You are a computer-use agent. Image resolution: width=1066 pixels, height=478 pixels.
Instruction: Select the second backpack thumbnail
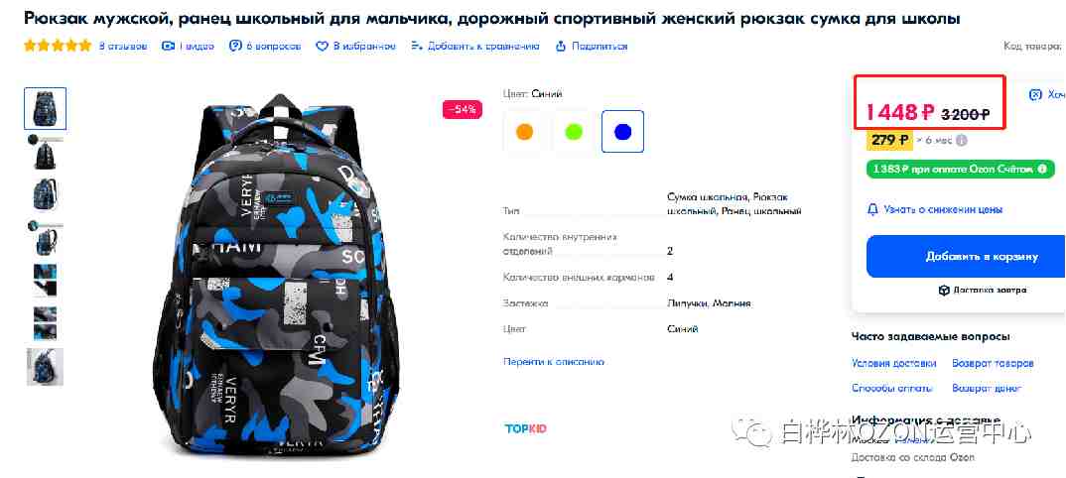45,152
